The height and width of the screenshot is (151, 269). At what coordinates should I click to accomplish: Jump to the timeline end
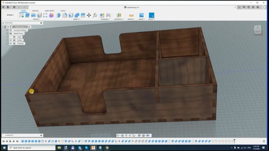(17, 141)
